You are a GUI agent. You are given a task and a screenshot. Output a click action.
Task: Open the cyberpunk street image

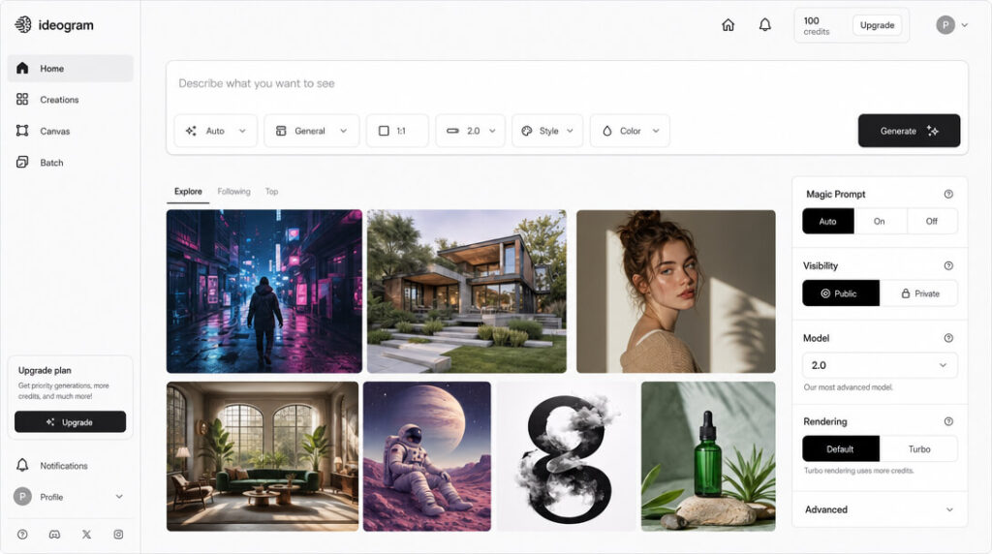pyautogui.click(x=264, y=292)
